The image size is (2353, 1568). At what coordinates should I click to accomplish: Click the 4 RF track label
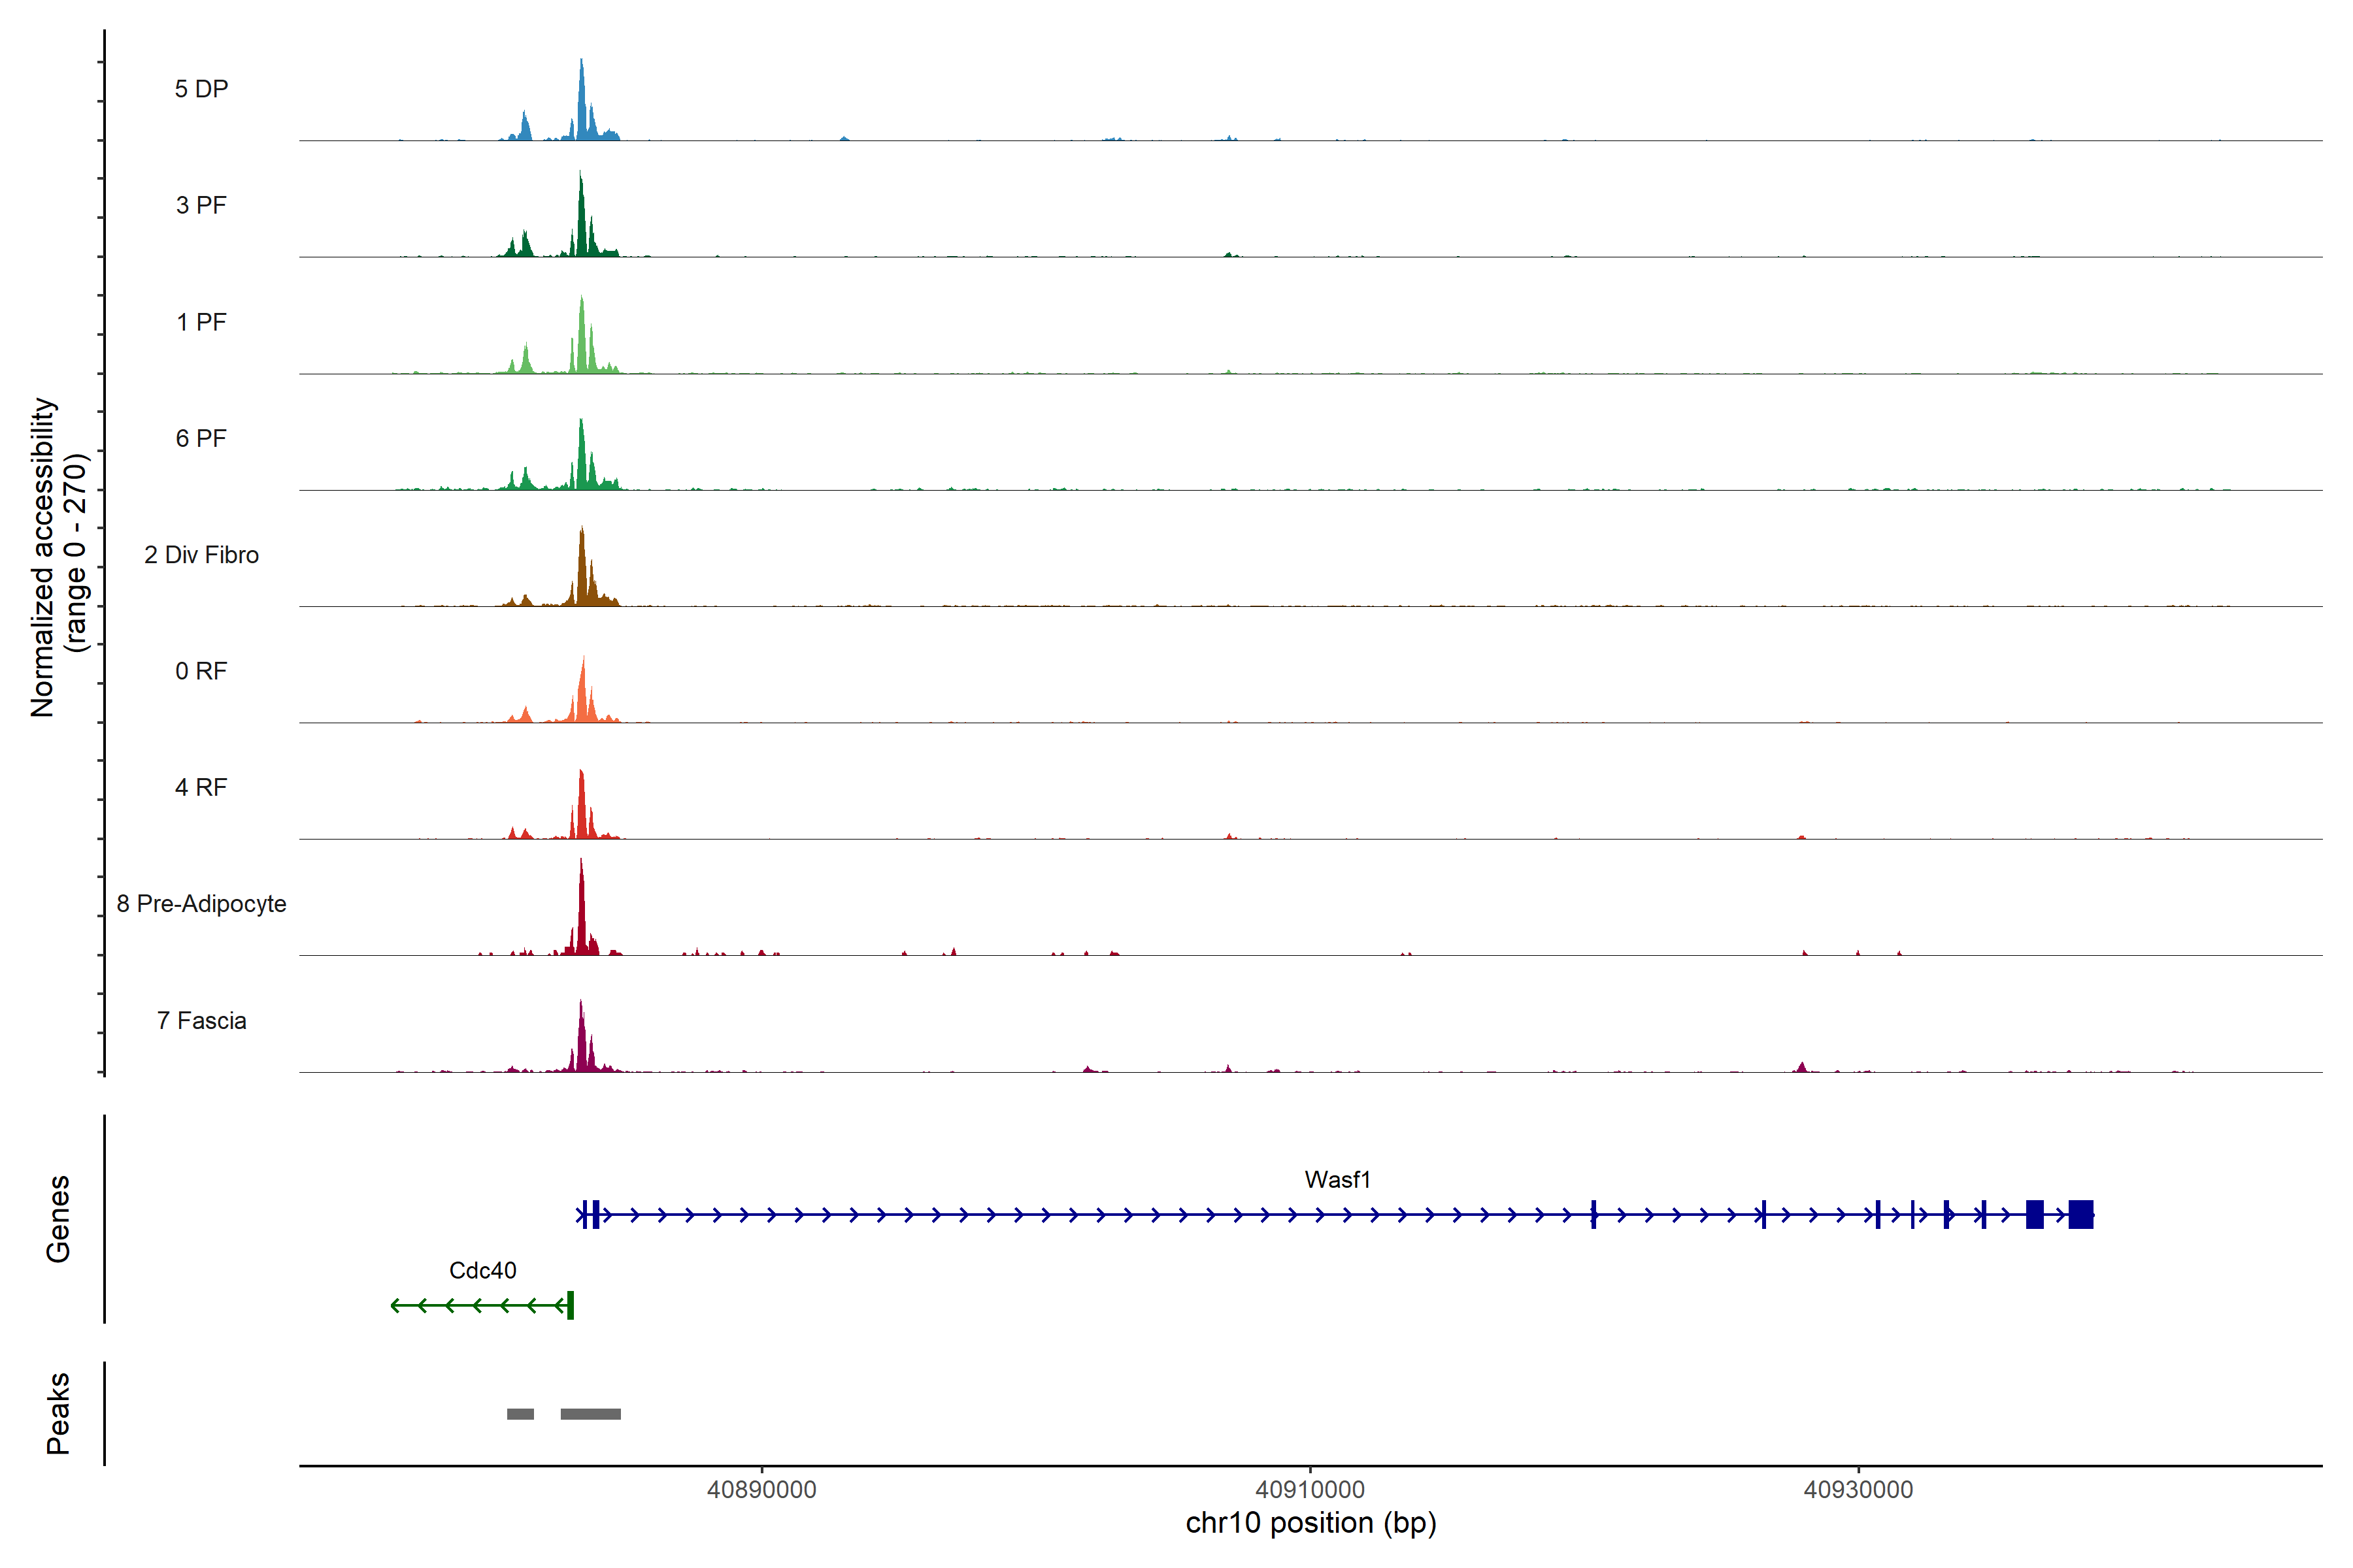tap(201, 787)
